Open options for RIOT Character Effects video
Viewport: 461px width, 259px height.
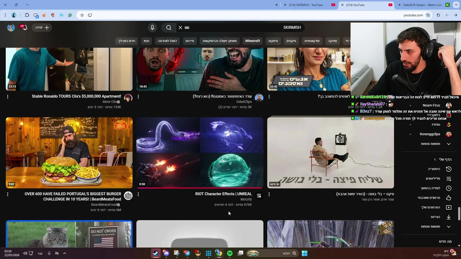click(x=138, y=194)
